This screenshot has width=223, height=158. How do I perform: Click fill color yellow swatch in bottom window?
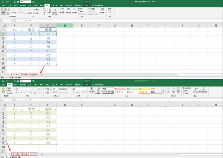pyautogui.click(x=31, y=92)
